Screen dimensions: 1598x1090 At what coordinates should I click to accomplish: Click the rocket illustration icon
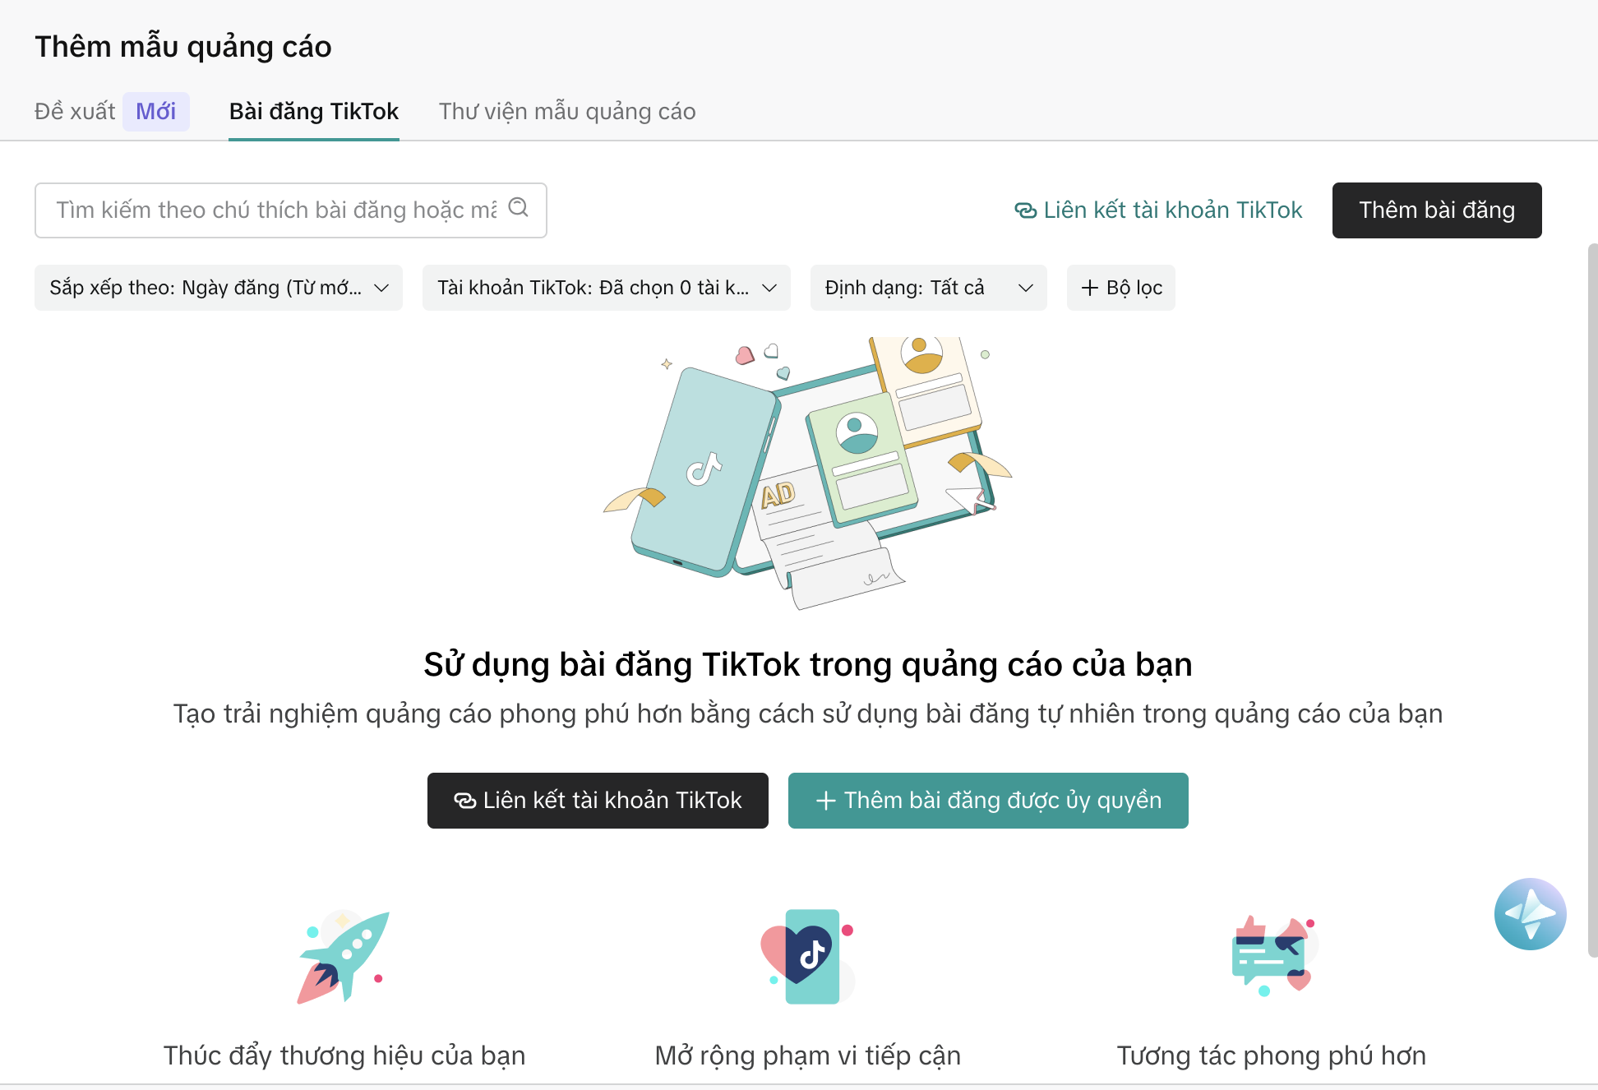344,957
